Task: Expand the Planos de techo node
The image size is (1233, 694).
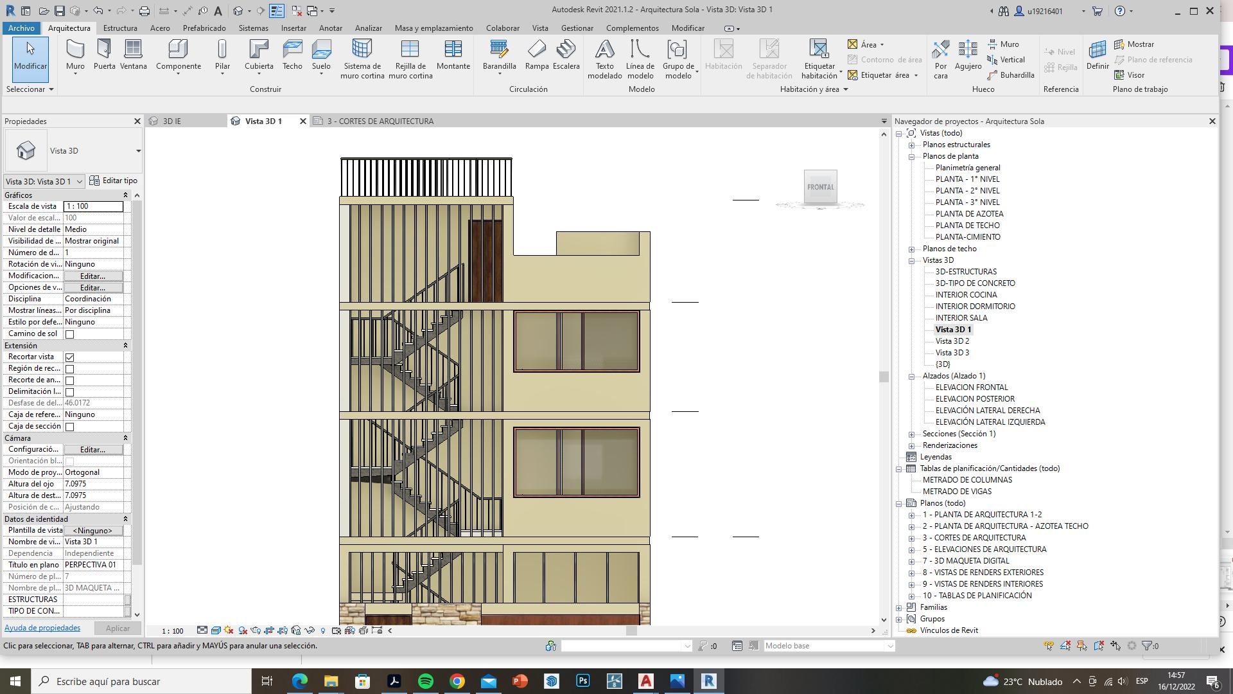Action: 911,249
